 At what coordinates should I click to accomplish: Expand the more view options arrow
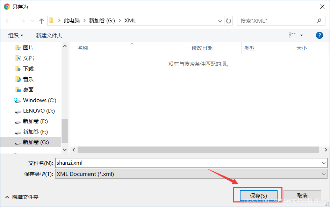coord(301,35)
